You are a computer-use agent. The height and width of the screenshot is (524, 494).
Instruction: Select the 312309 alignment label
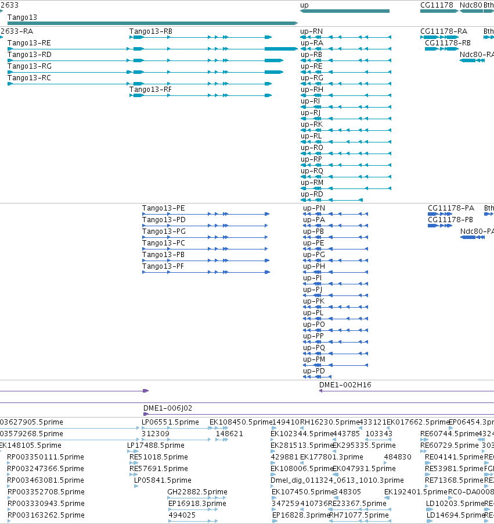pos(156,434)
